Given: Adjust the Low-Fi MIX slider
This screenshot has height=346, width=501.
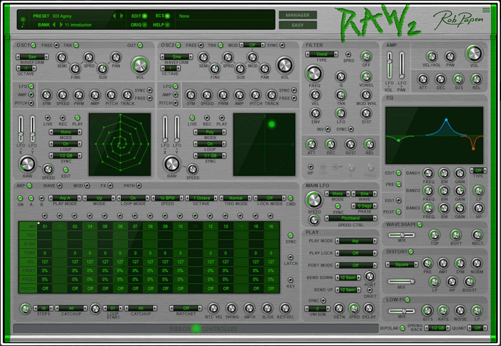Looking at the screenshot, I should (x=402, y=311).
